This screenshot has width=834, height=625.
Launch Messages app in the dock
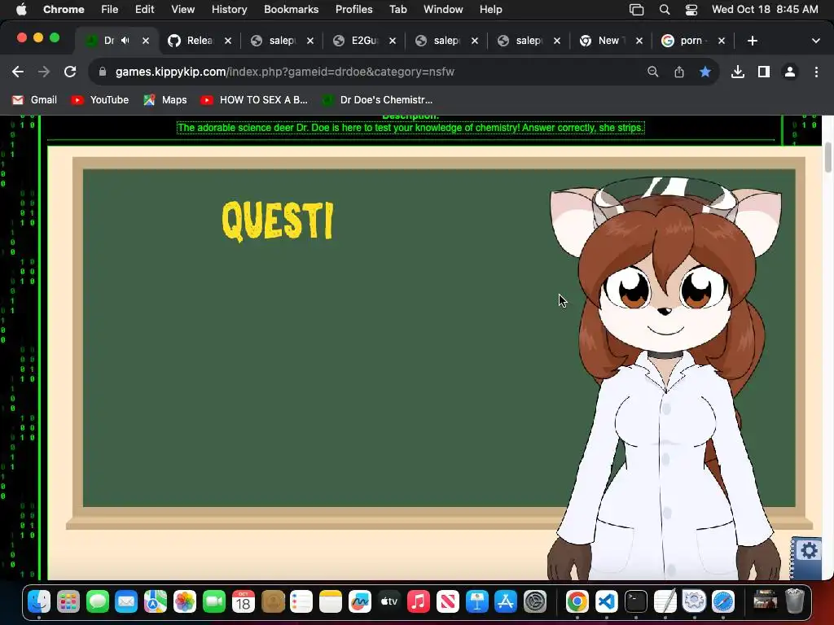coord(98,601)
